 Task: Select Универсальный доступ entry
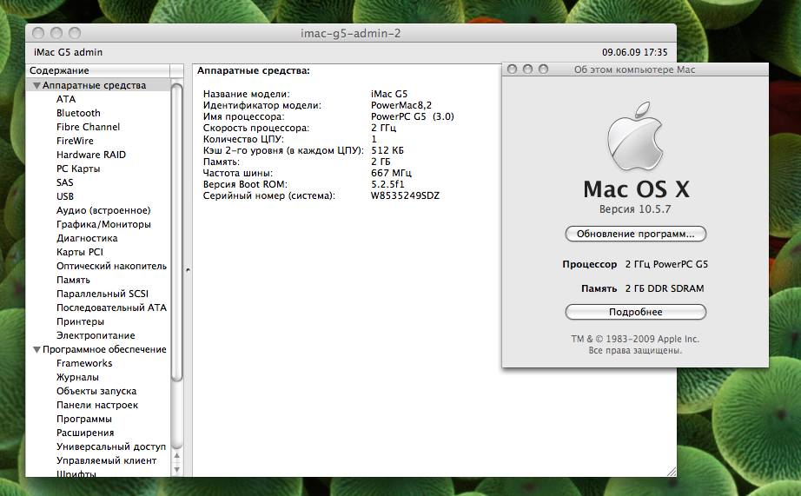pyautogui.click(x=111, y=446)
